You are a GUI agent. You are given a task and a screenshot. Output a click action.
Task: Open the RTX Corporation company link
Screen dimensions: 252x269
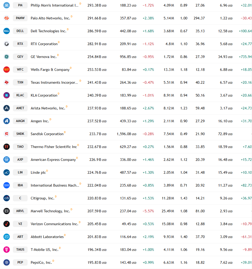(44, 44)
